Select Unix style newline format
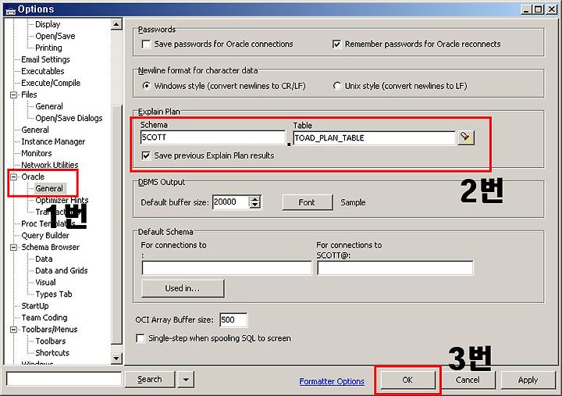This screenshot has width=562, height=396. point(337,86)
